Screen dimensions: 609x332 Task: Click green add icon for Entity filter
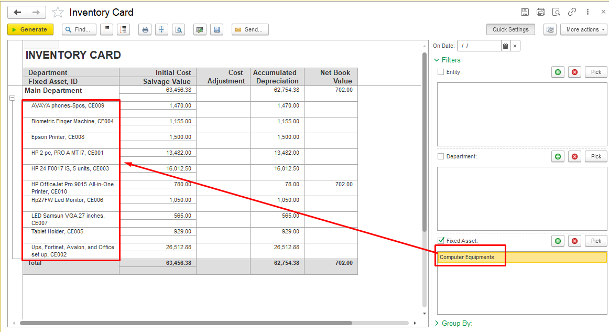(558, 72)
